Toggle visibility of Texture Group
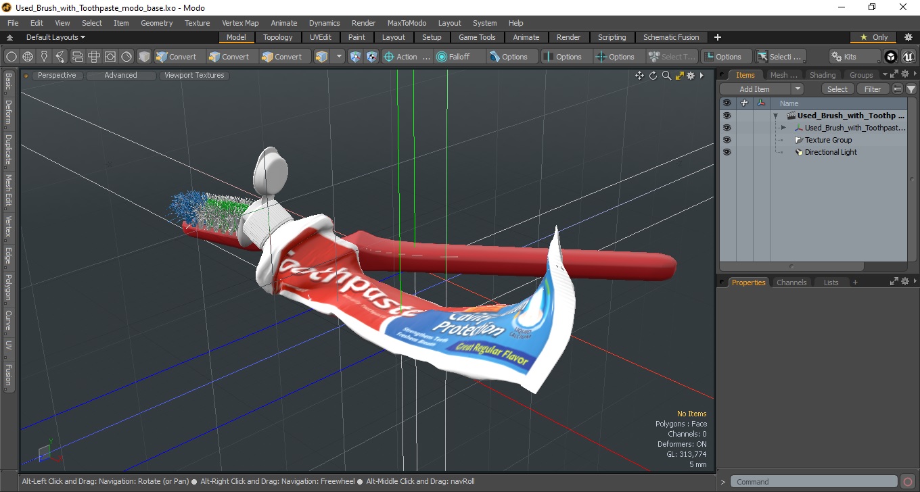 click(x=727, y=140)
